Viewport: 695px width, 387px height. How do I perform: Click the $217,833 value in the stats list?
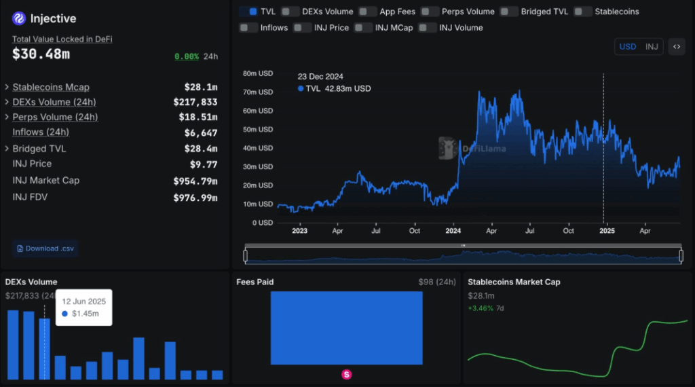pos(195,103)
